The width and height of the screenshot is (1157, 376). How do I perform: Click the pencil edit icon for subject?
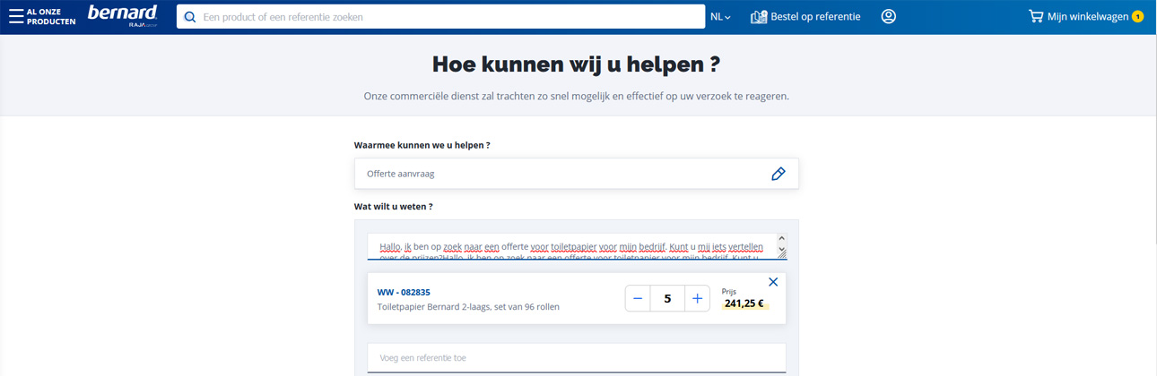(778, 174)
